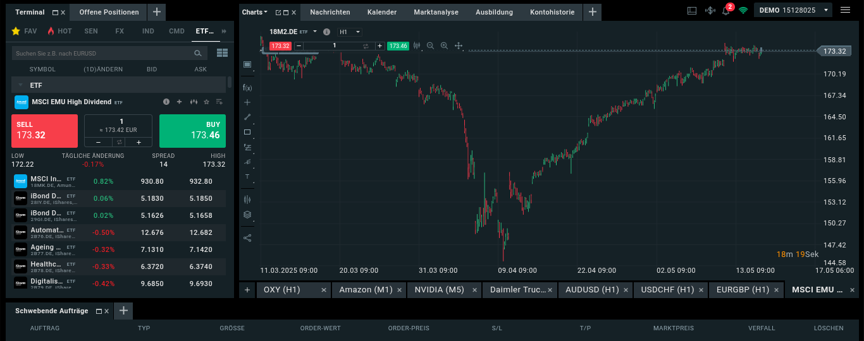Open the layout selector icon in top bar
This screenshot has width=864, height=341.
click(x=691, y=11)
